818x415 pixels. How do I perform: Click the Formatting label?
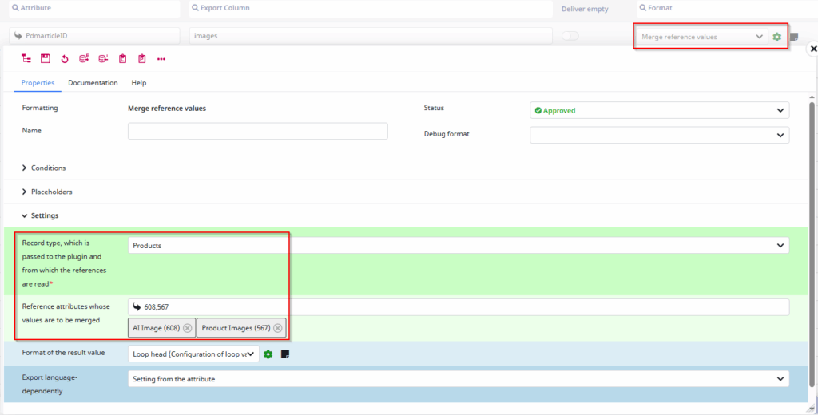(40, 108)
